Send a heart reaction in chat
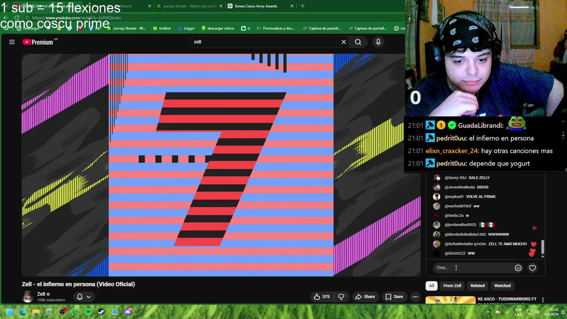 tap(532, 268)
